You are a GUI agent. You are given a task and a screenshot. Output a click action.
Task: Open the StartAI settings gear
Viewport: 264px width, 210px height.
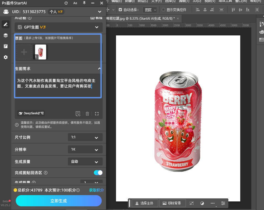[x=6, y=57]
